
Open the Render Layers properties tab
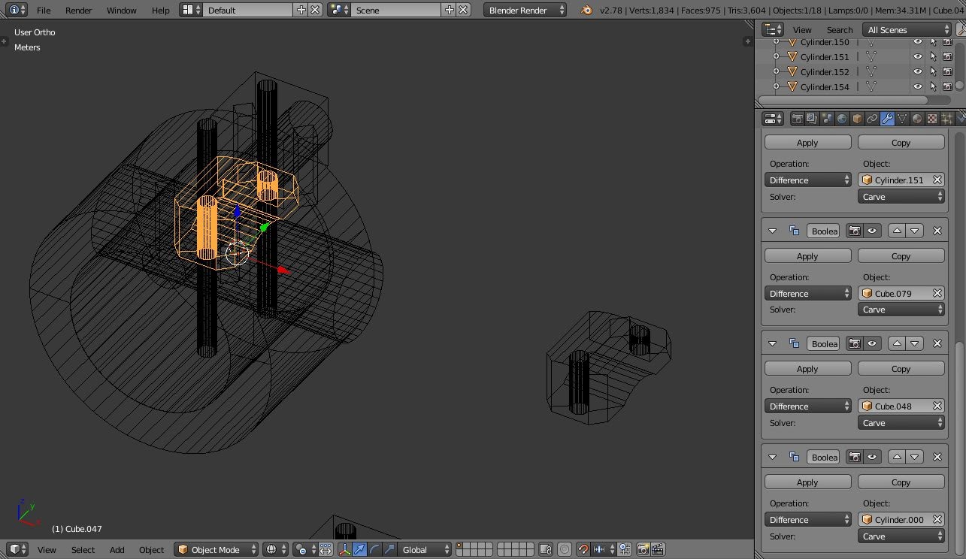[x=812, y=119]
